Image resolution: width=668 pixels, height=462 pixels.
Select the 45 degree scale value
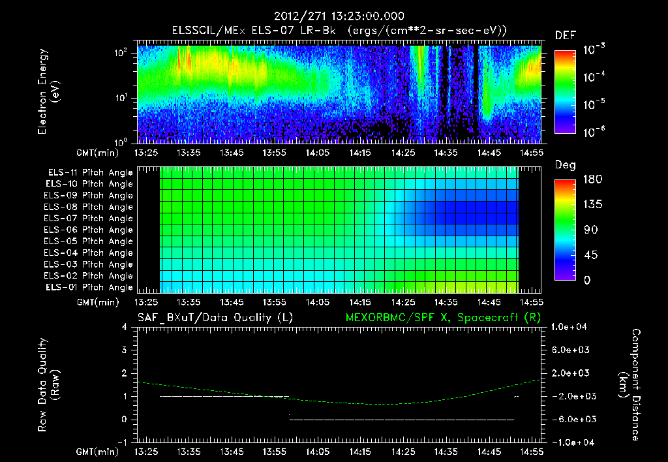tap(591, 255)
